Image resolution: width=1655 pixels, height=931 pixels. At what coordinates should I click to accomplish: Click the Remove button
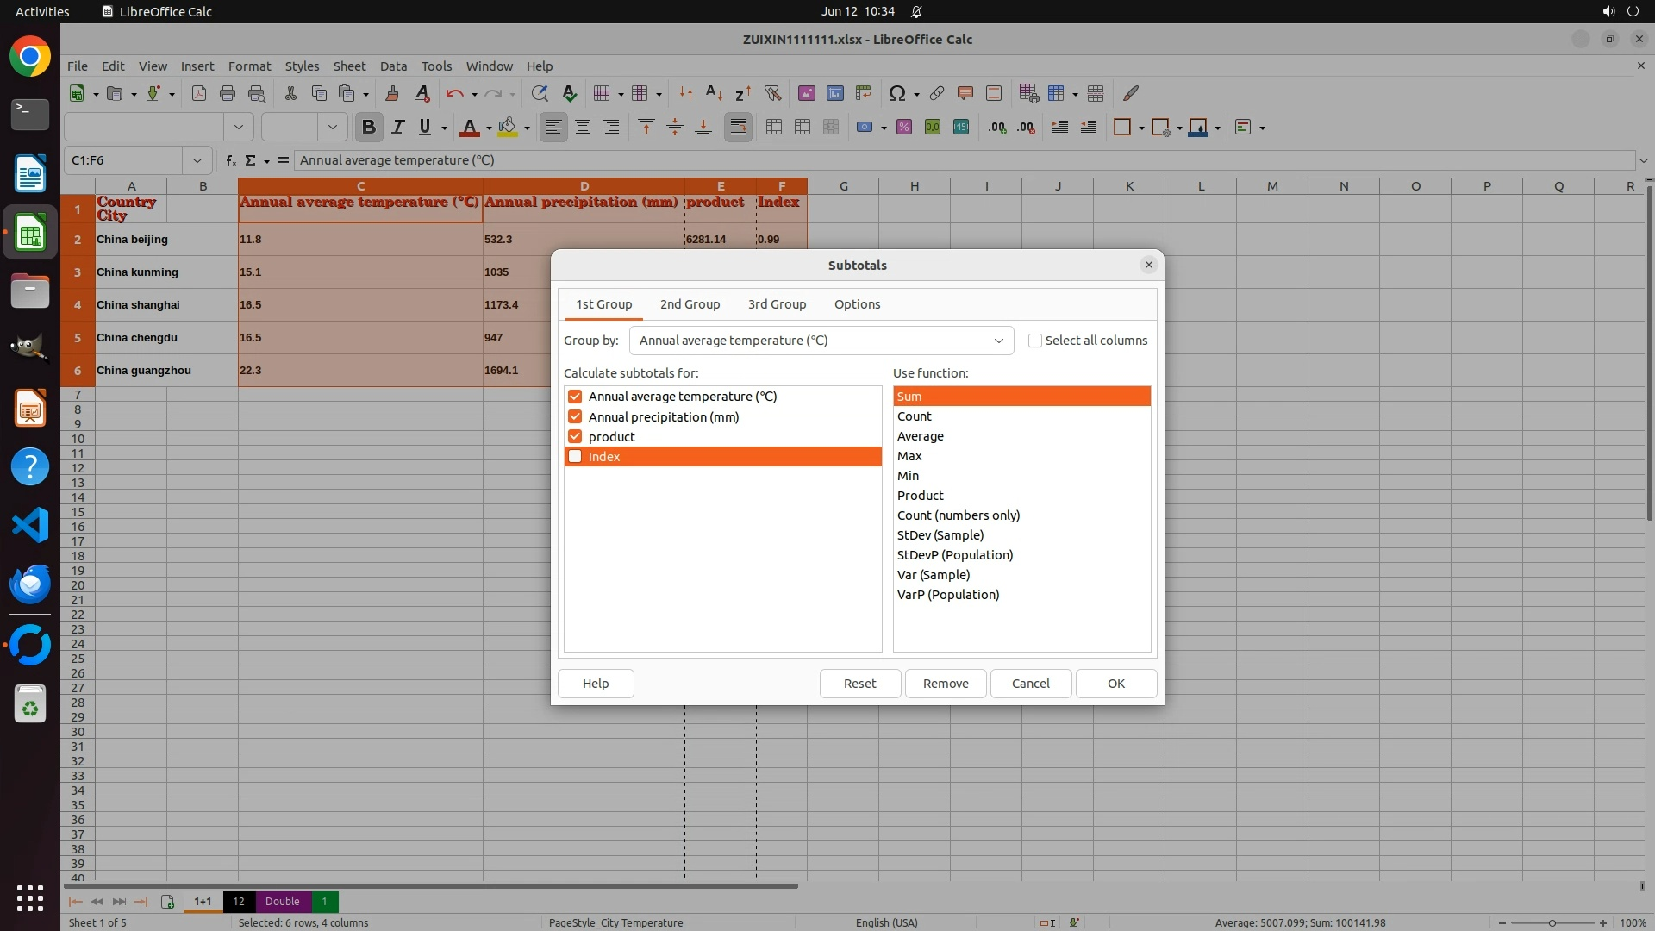point(946,684)
